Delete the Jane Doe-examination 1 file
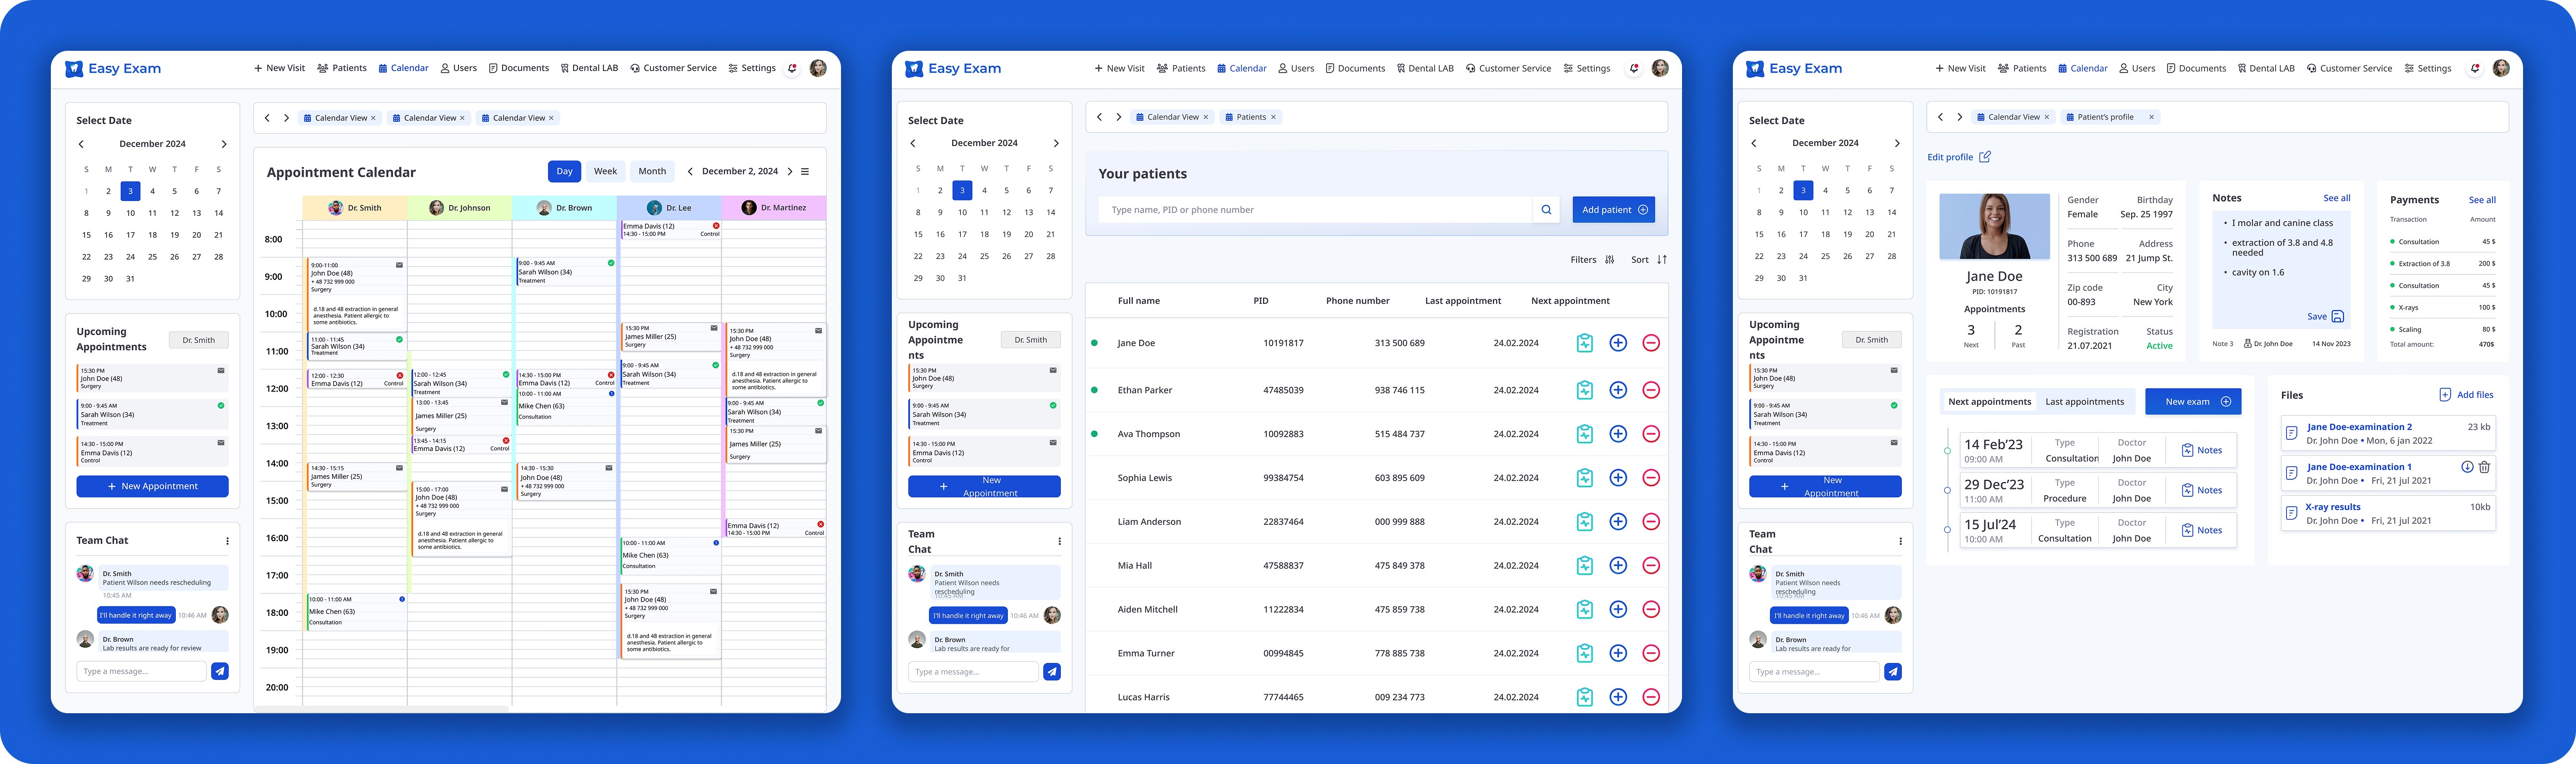This screenshot has height=764, width=2576. (2484, 467)
